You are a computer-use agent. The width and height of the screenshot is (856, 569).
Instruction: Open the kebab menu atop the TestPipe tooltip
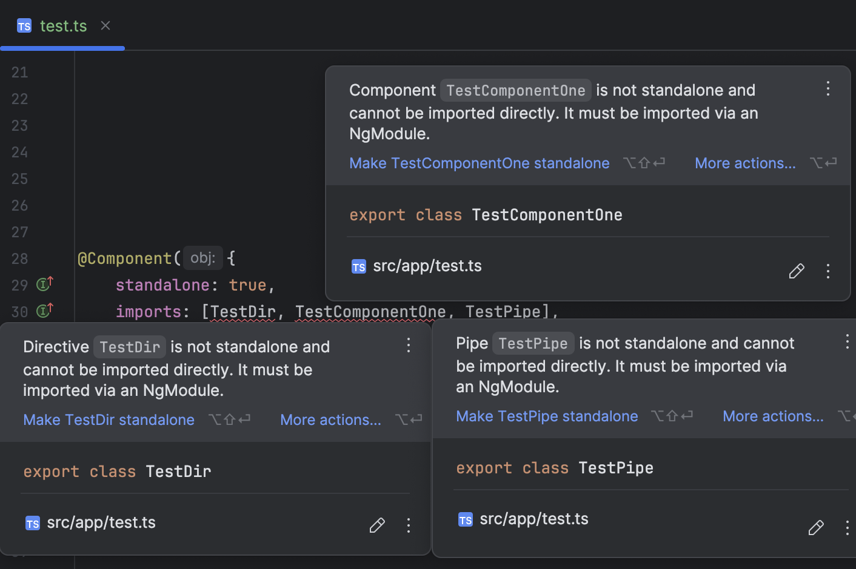pyautogui.click(x=848, y=341)
